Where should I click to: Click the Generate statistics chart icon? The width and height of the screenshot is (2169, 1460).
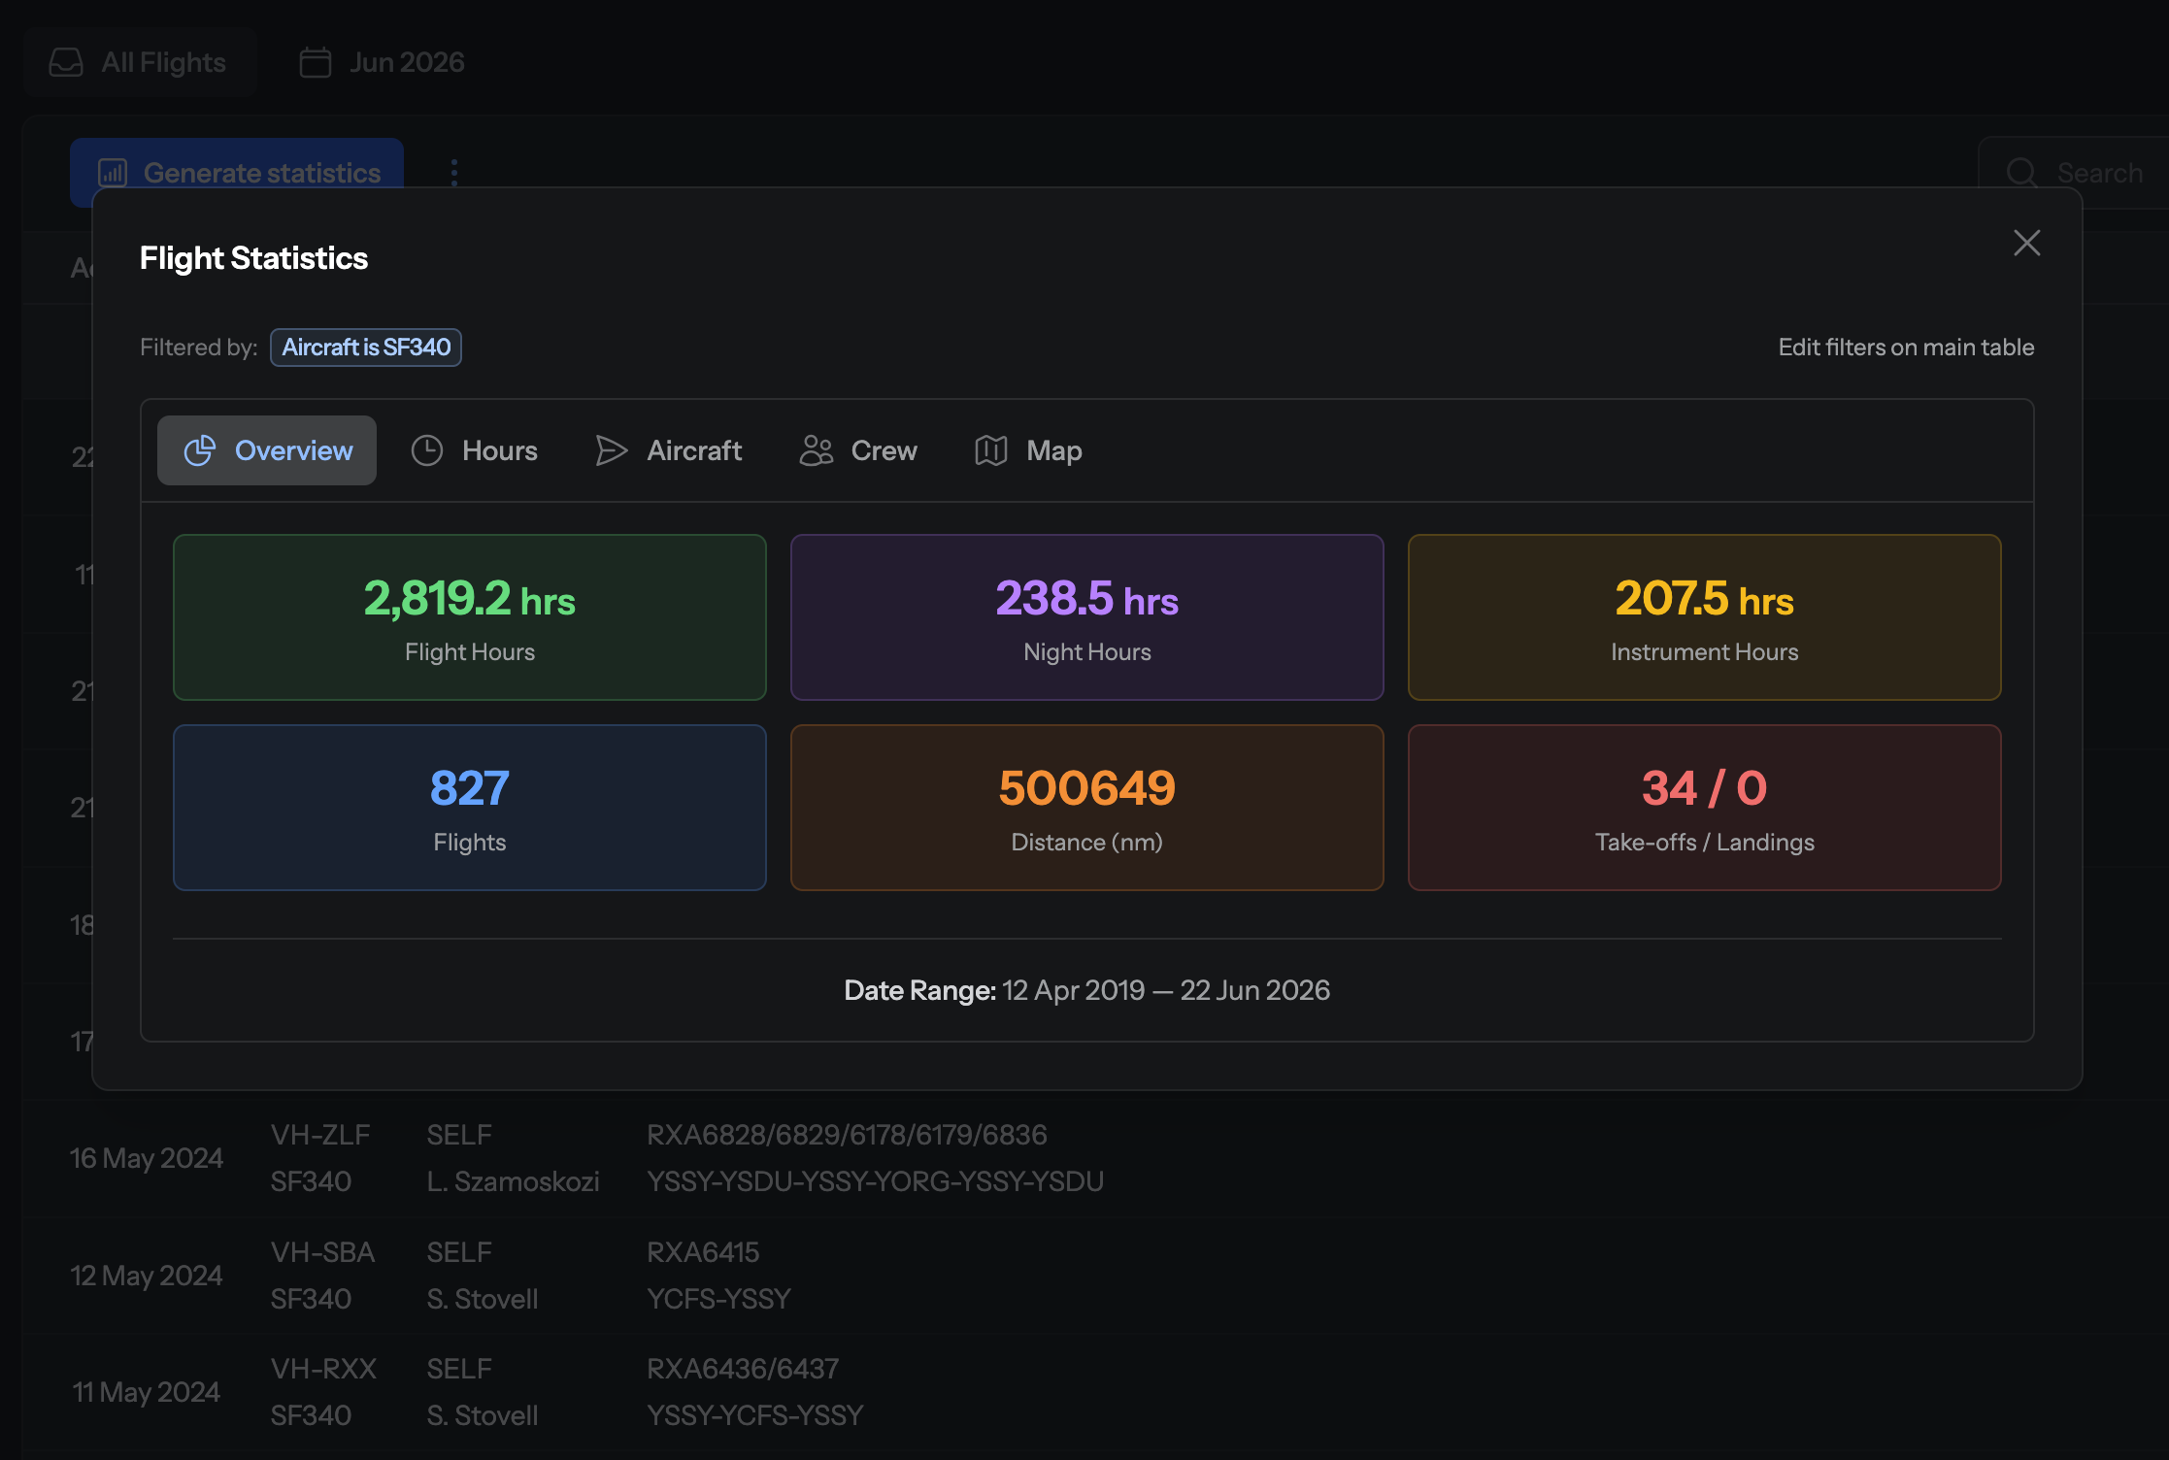tap(113, 173)
